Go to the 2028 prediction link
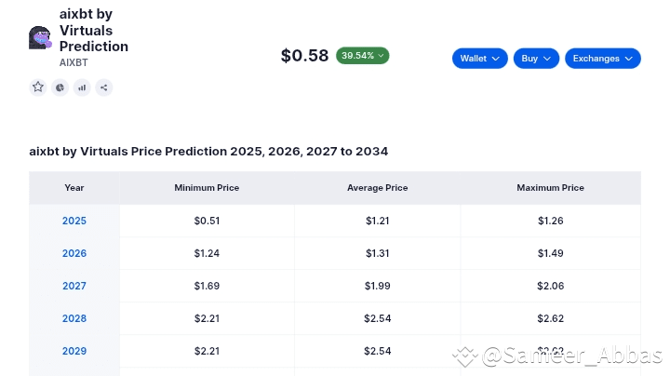Screen dimensions: 670x376 [x=74, y=318]
